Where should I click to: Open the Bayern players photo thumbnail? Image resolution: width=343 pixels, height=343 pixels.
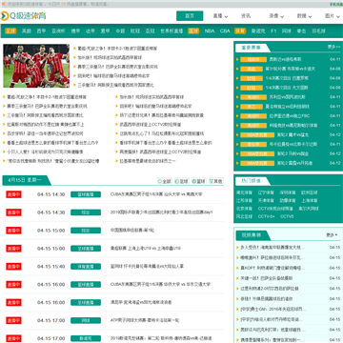tap(36, 66)
